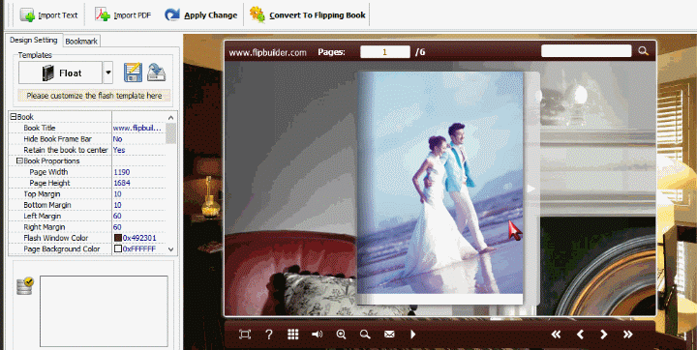Image resolution: width=697 pixels, height=350 pixels.
Task: Select the Page Width value 1190
Action: [x=138, y=172]
